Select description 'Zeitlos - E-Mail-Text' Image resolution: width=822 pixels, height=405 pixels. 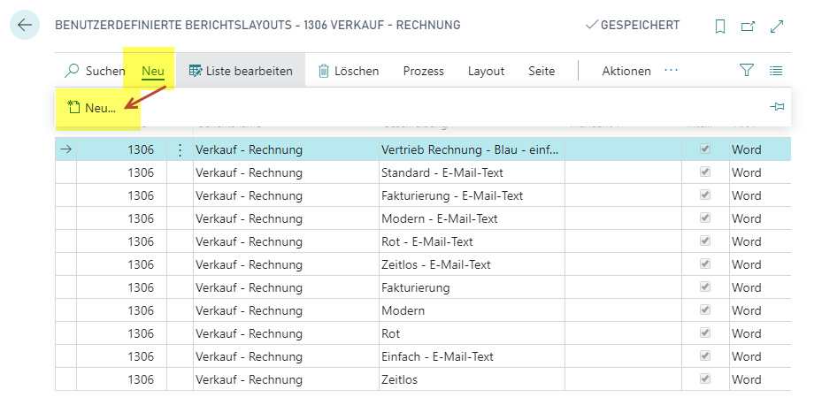click(x=436, y=264)
